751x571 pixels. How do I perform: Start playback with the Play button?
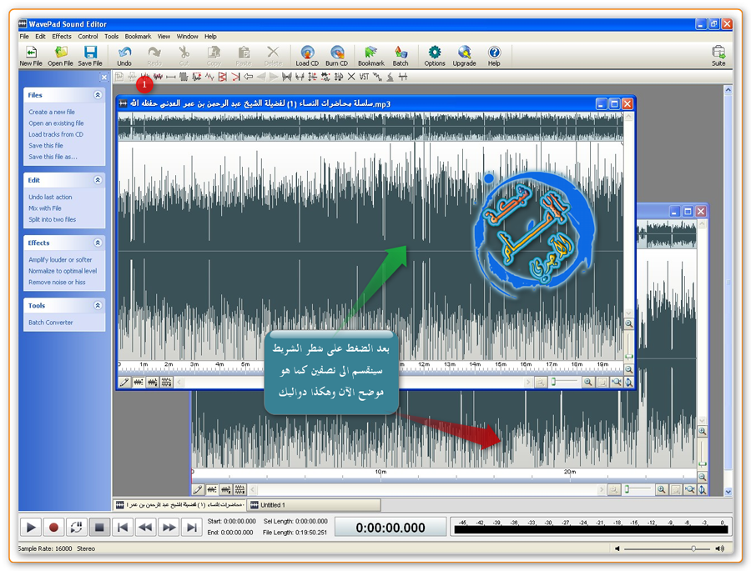tap(31, 528)
